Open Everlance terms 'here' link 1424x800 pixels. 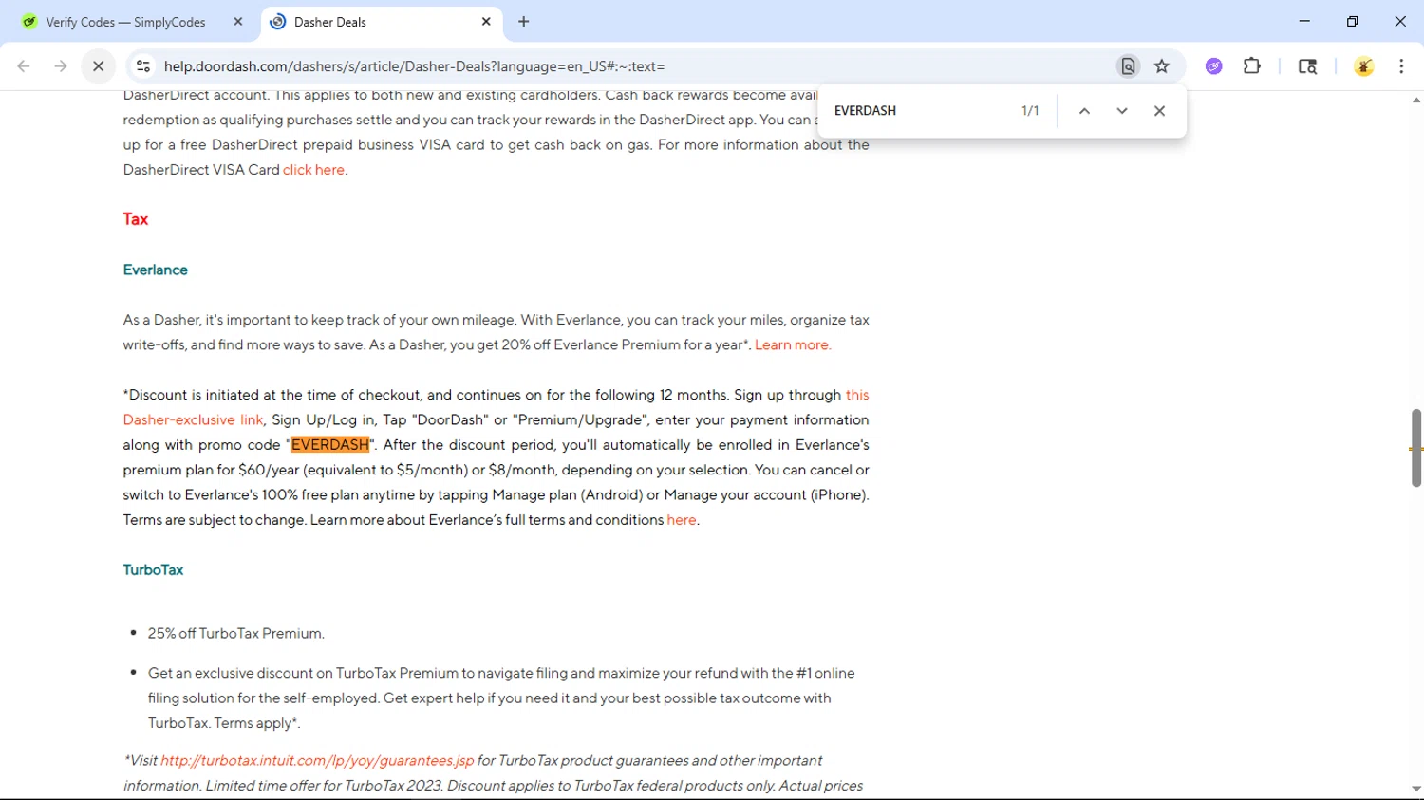tap(682, 520)
